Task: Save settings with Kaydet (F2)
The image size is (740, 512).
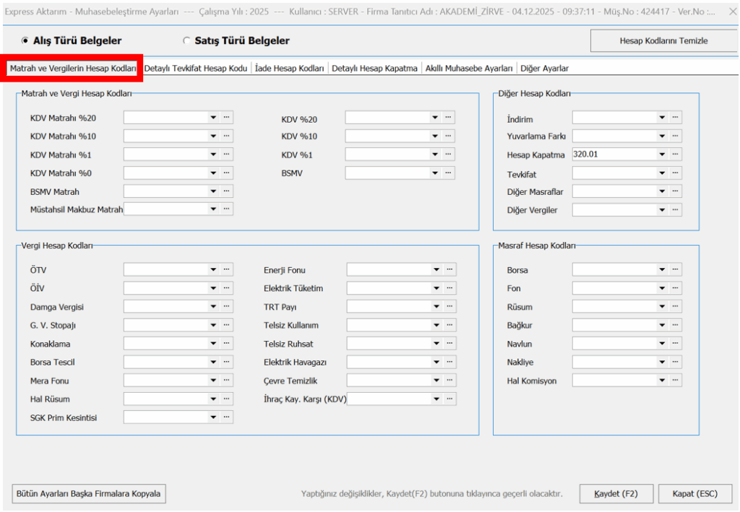Action: tap(616, 494)
